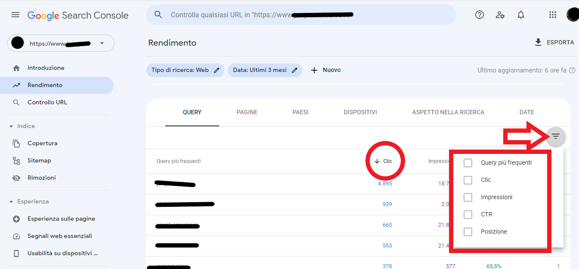Click the table filter rows icon
Image resolution: width=579 pixels, height=269 pixels.
(x=556, y=137)
